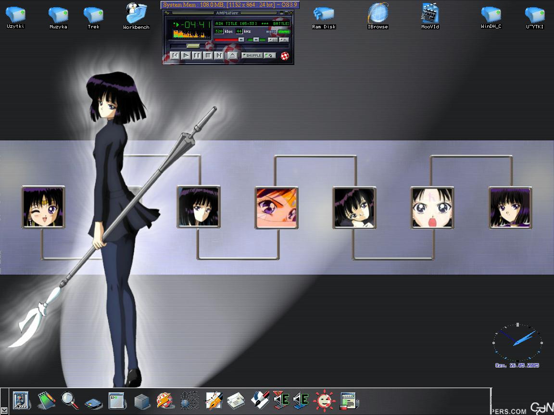The image size is (554, 415).
Task: Click the spectrum analyzer visualization
Action: point(191,34)
